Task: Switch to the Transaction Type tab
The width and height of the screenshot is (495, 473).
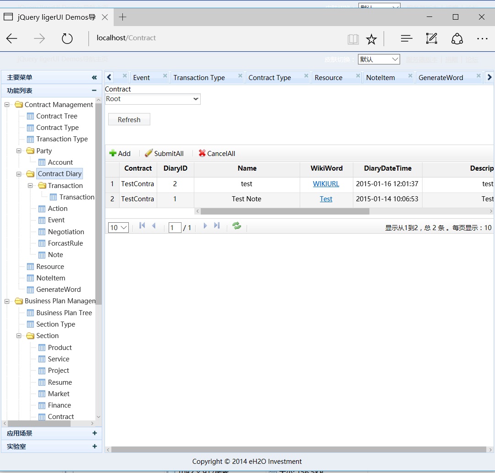Action: (x=199, y=78)
